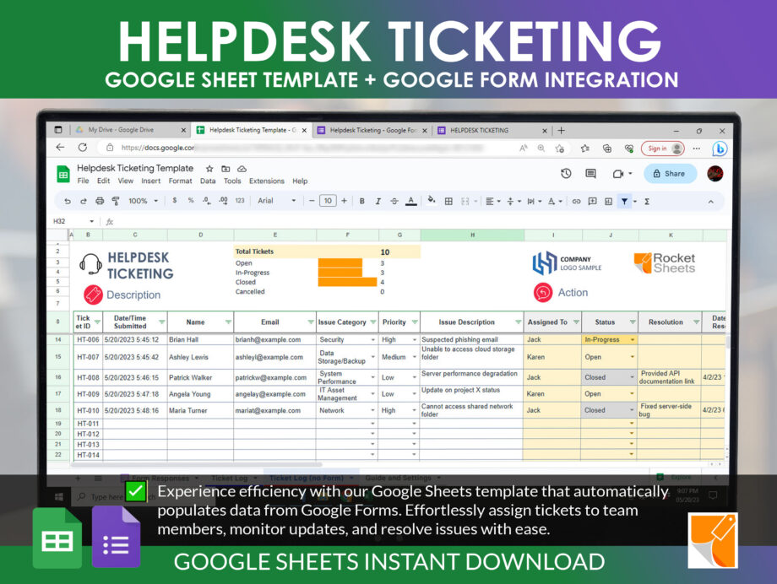
Task: Open the Issue Category column filter
Action: pyautogui.click(x=373, y=322)
